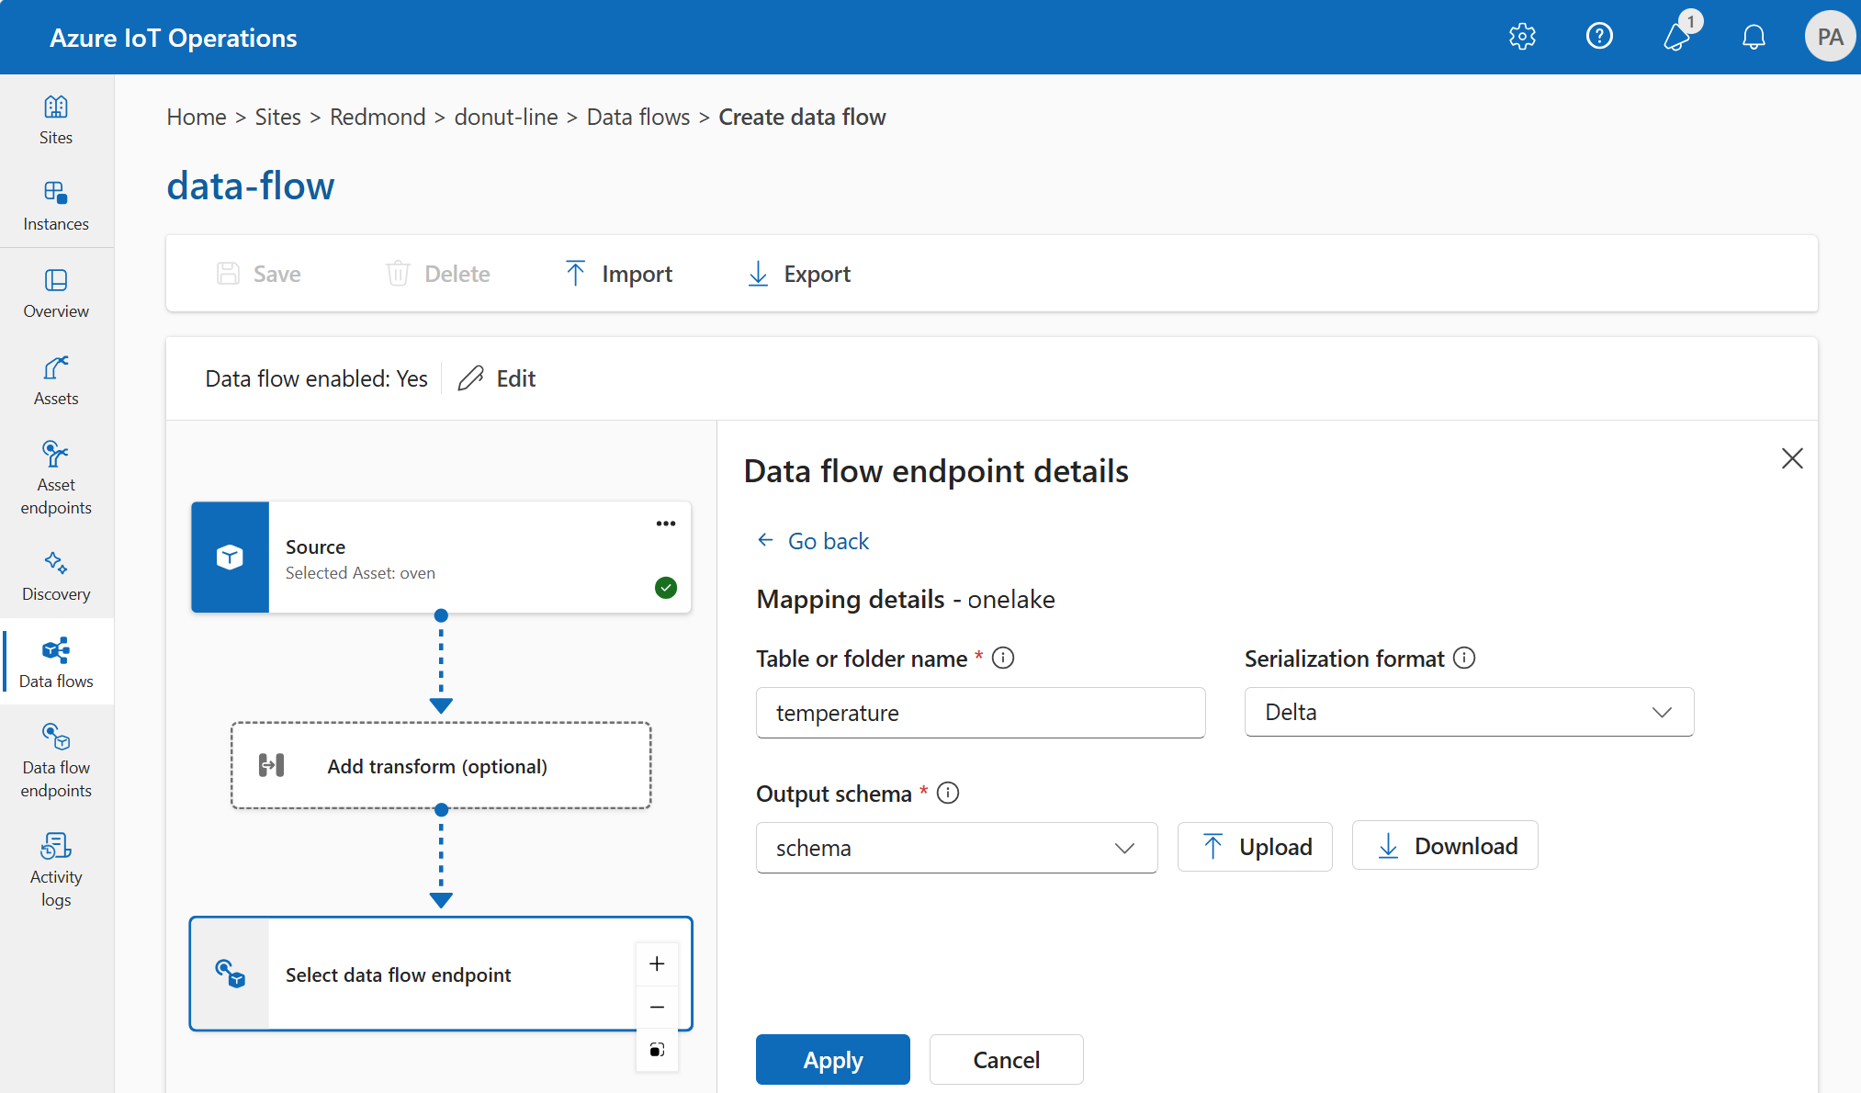The width and height of the screenshot is (1861, 1093).
Task: Open Data flow endpoints
Action: (56, 761)
